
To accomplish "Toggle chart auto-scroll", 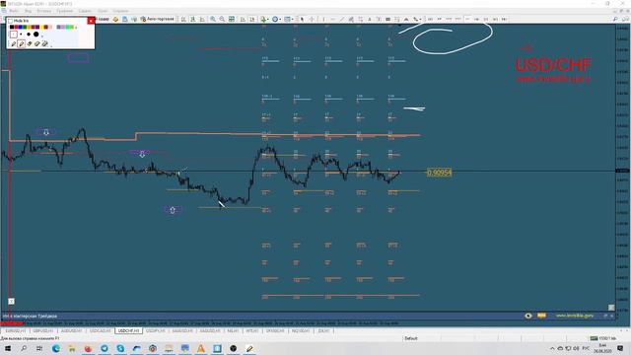I will coord(243,19).
